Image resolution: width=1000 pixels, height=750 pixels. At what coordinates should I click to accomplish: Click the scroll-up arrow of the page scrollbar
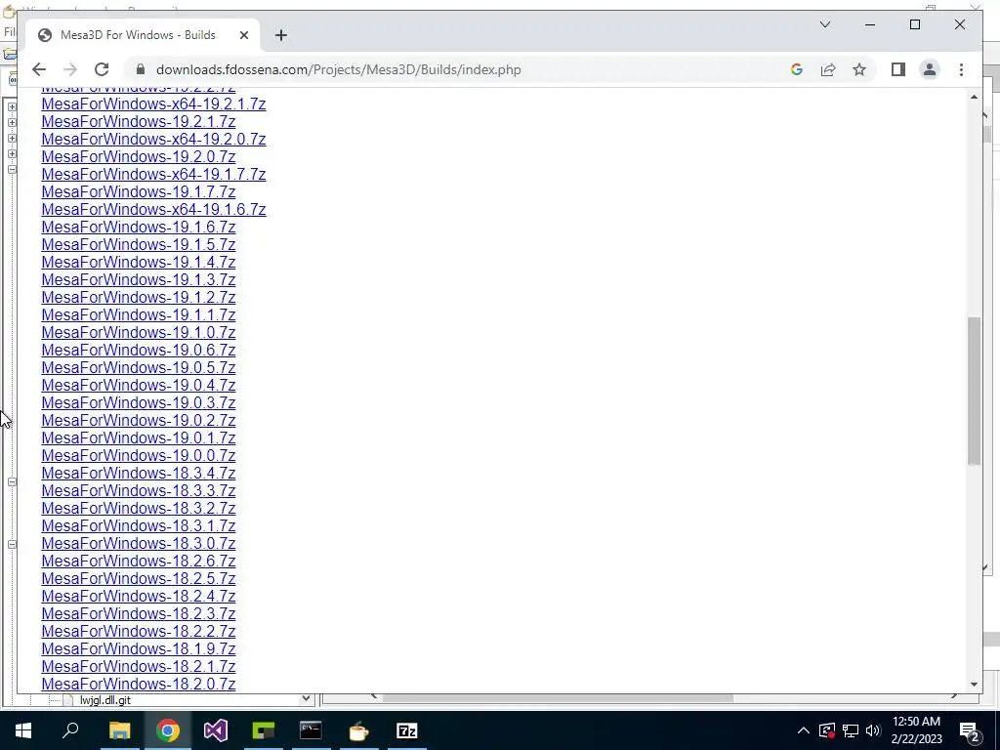coord(974,97)
